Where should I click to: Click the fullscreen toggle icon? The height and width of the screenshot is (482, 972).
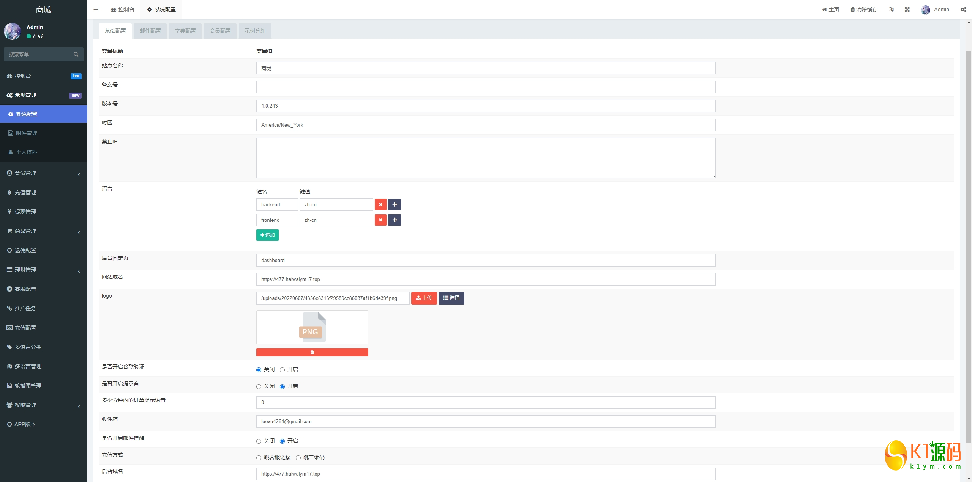tap(907, 9)
